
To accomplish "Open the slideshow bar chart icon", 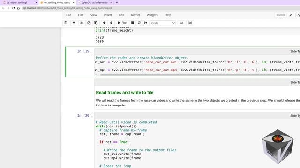I will [190, 23].
